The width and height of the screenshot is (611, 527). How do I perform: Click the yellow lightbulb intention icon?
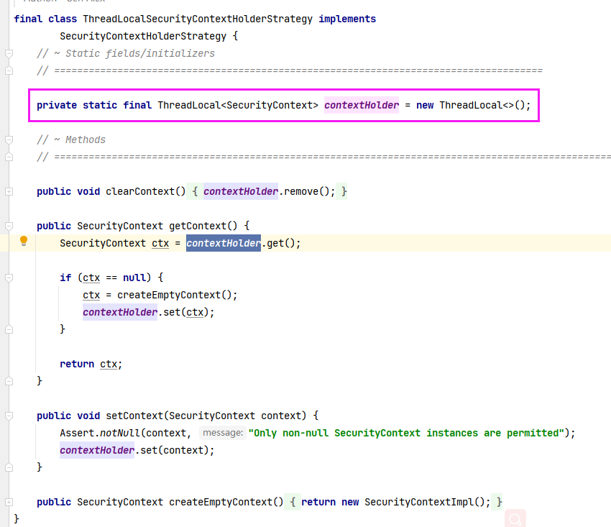[24, 242]
